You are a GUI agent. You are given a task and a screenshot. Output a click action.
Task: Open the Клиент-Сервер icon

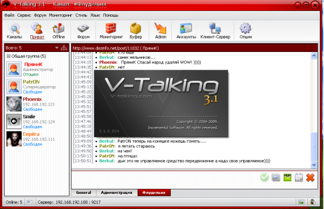point(215,31)
